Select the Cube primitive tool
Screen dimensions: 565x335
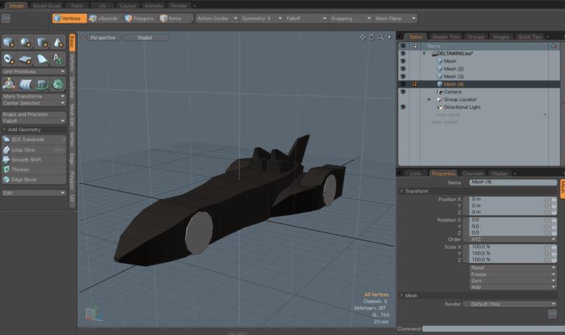coord(8,43)
